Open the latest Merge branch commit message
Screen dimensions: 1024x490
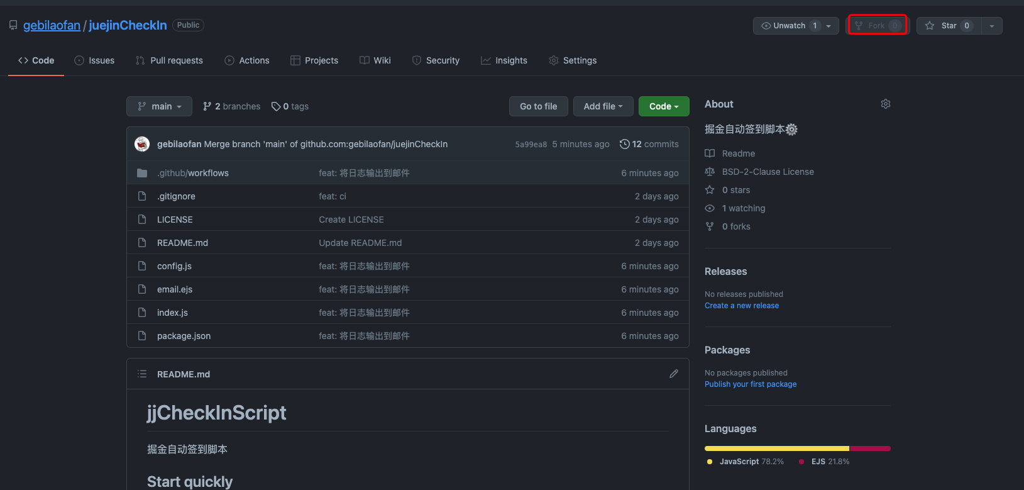[x=326, y=144]
